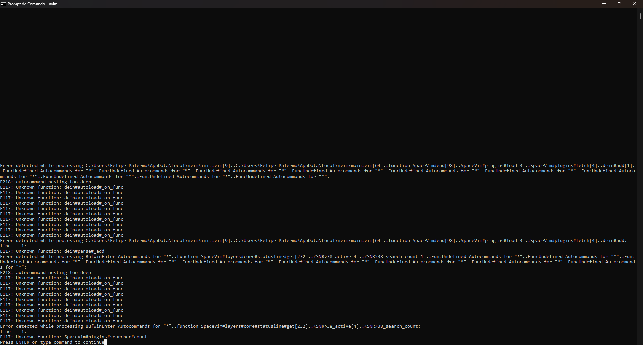Viewport: 643px width, 345px height.
Task: Click the vertical scrollbar thumb of the terminal
Action: [x=640, y=16]
